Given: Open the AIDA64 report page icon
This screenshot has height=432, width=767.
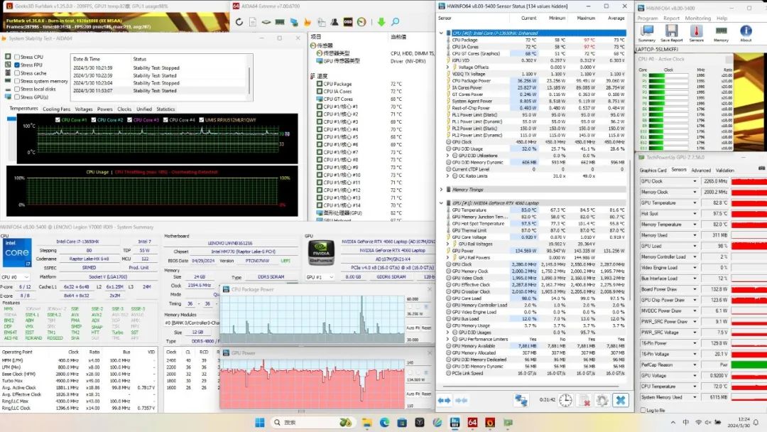Looking at the screenshot, I should coord(252,22).
